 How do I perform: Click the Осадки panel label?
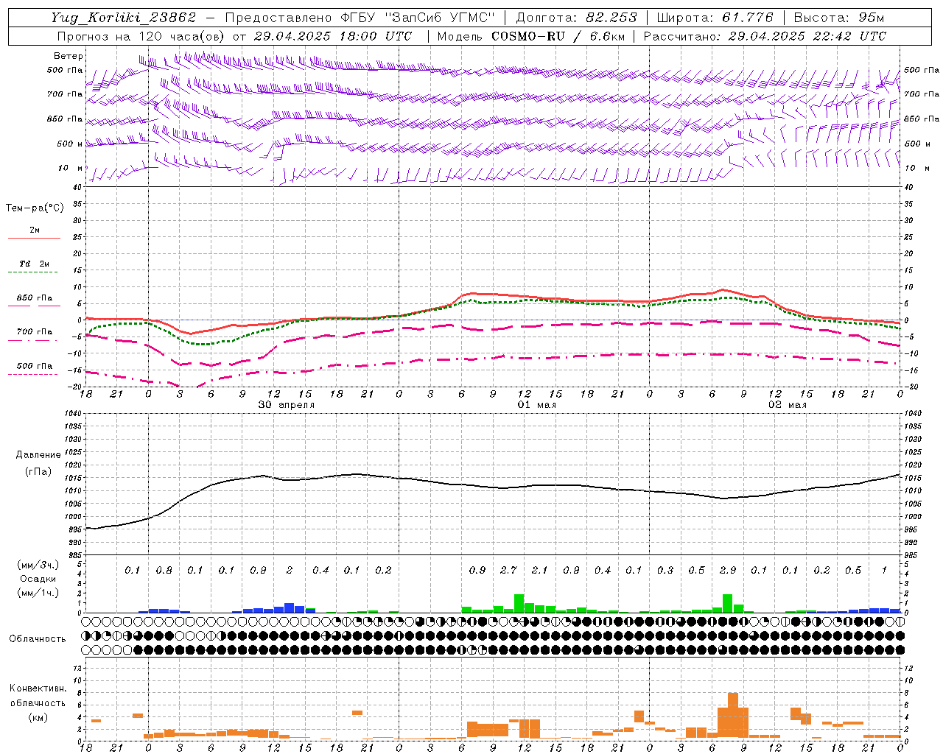tap(38, 579)
